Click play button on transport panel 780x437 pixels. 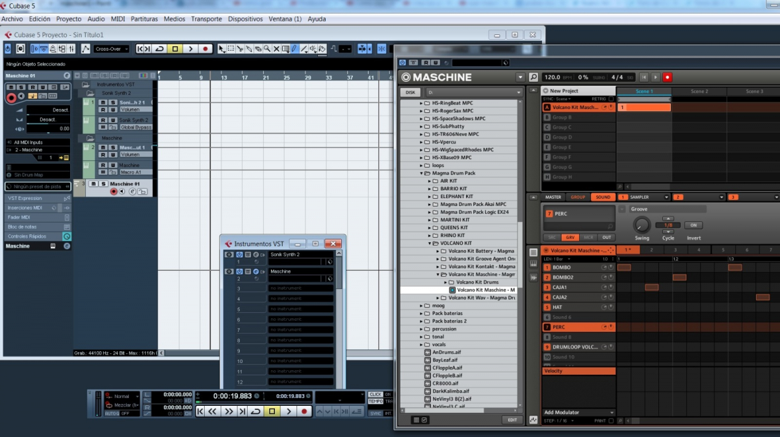(289, 411)
